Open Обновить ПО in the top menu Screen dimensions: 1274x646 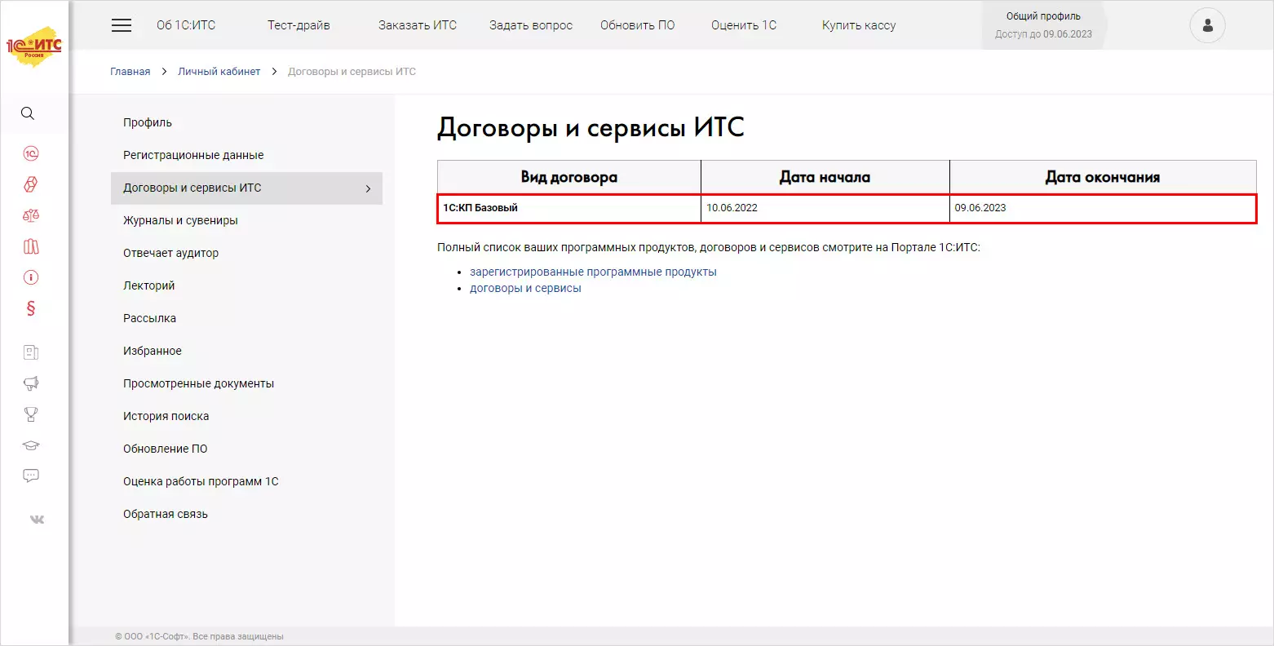pyautogui.click(x=638, y=25)
